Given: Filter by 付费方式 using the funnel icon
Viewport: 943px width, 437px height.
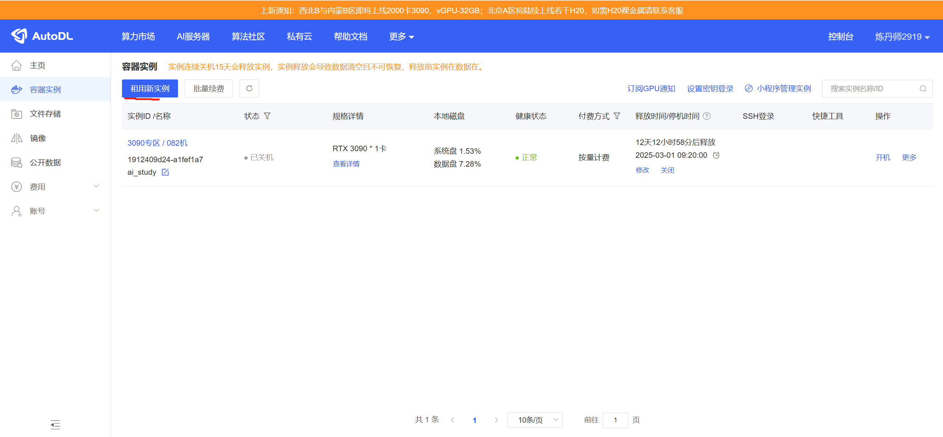Looking at the screenshot, I should tap(617, 116).
